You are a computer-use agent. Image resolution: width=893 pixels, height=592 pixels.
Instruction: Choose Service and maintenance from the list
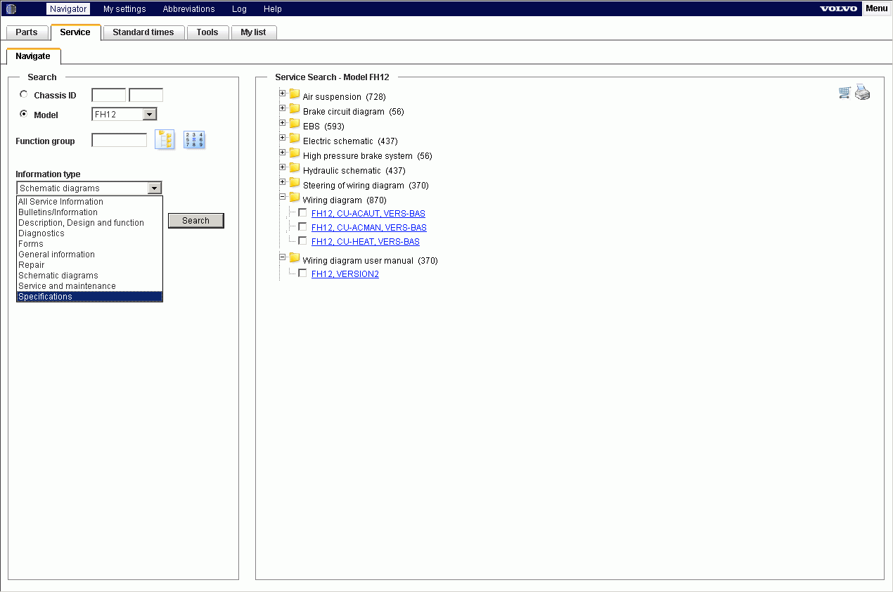coord(89,286)
